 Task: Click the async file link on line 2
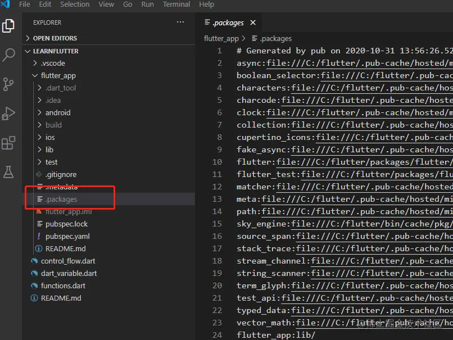pyautogui.click(x=359, y=63)
